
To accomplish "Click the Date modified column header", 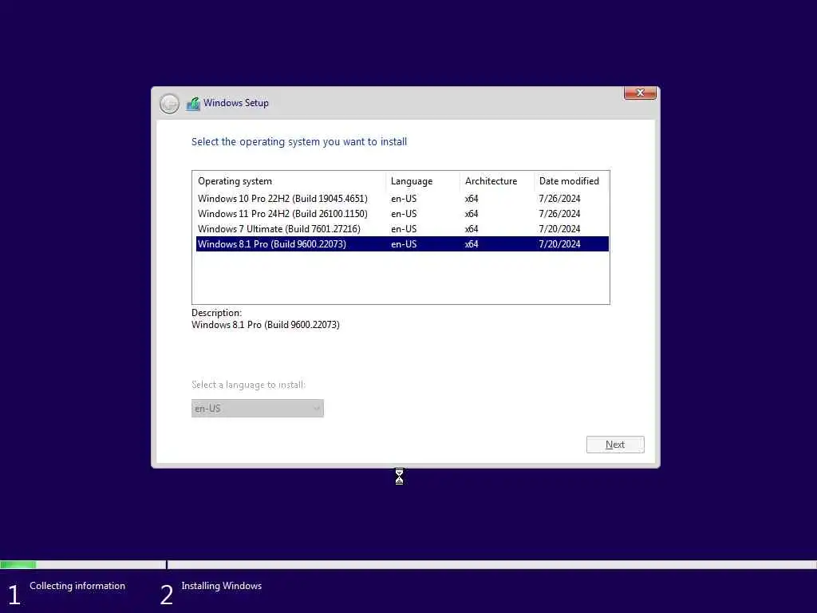I will click(571, 181).
